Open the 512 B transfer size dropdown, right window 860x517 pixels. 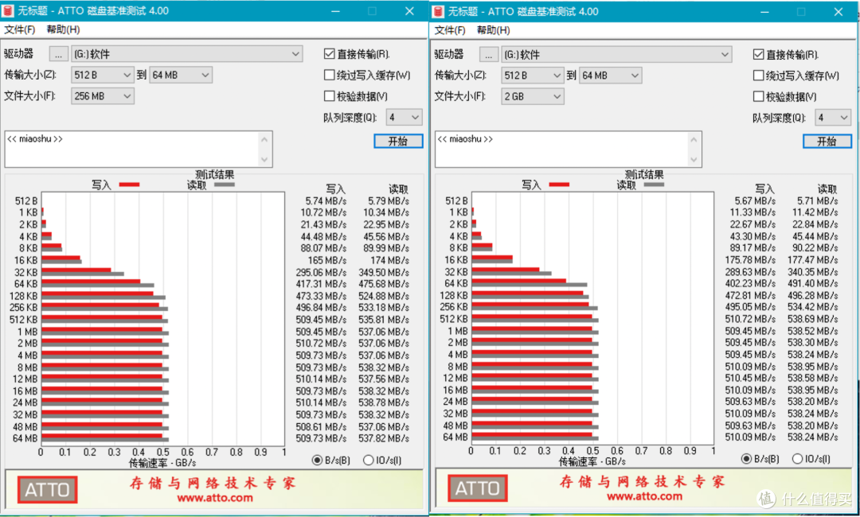[533, 76]
